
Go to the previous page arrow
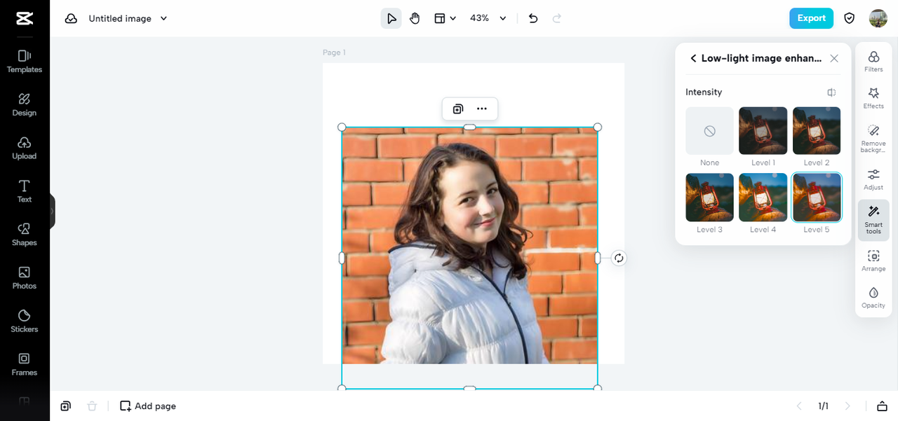pos(798,406)
